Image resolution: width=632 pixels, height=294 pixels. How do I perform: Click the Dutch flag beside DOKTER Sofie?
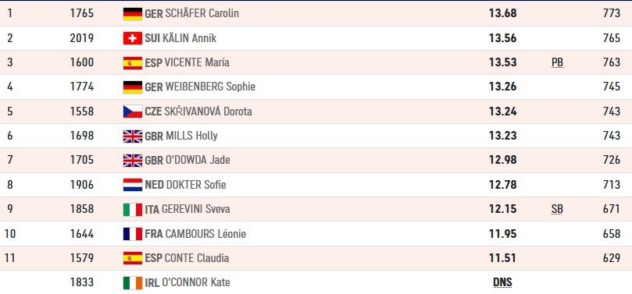coord(133,185)
